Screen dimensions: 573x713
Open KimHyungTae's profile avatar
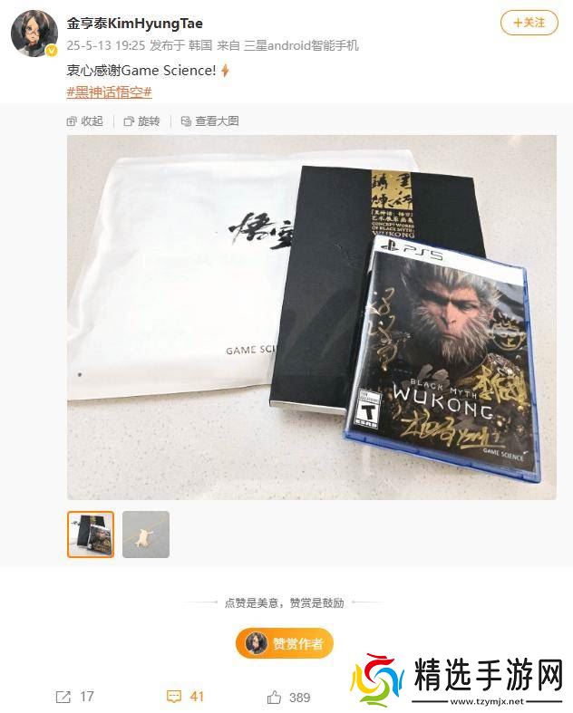(34, 34)
